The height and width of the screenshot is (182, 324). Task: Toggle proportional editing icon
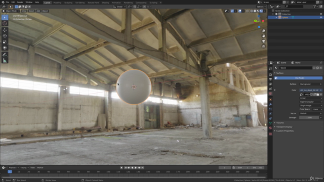click(x=144, y=7)
